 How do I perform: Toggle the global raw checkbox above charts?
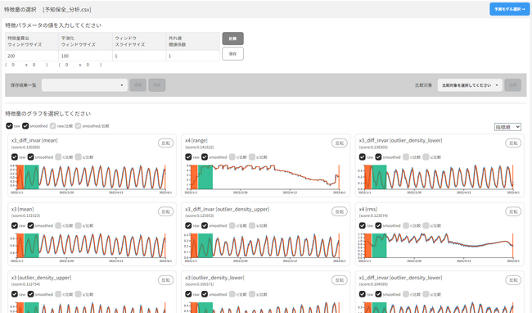(x=9, y=126)
